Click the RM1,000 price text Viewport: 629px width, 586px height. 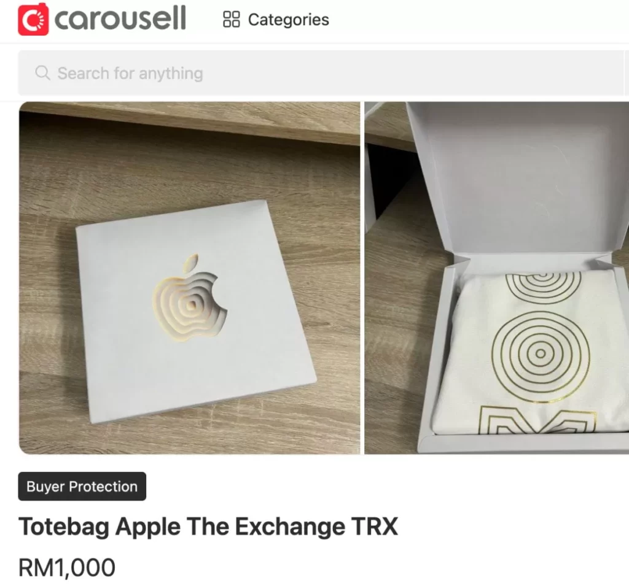pyautogui.click(x=67, y=568)
